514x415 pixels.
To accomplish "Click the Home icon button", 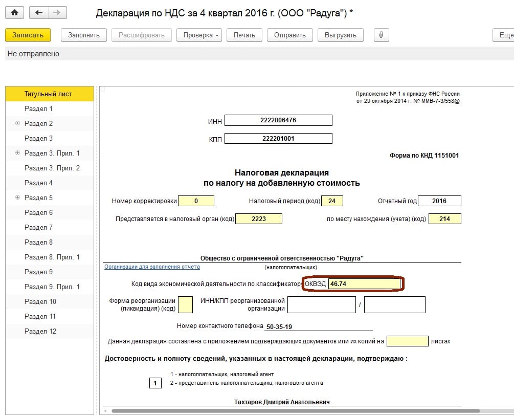I will pyautogui.click(x=14, y=13).
